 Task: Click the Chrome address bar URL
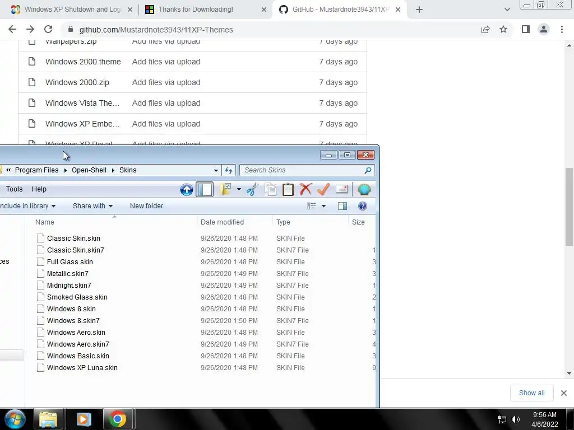tap(156, 30)
